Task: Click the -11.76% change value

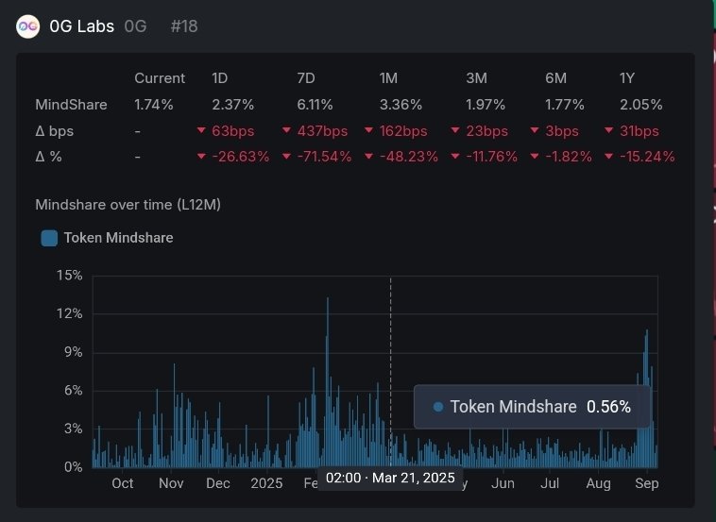Action: click(492, 157)
